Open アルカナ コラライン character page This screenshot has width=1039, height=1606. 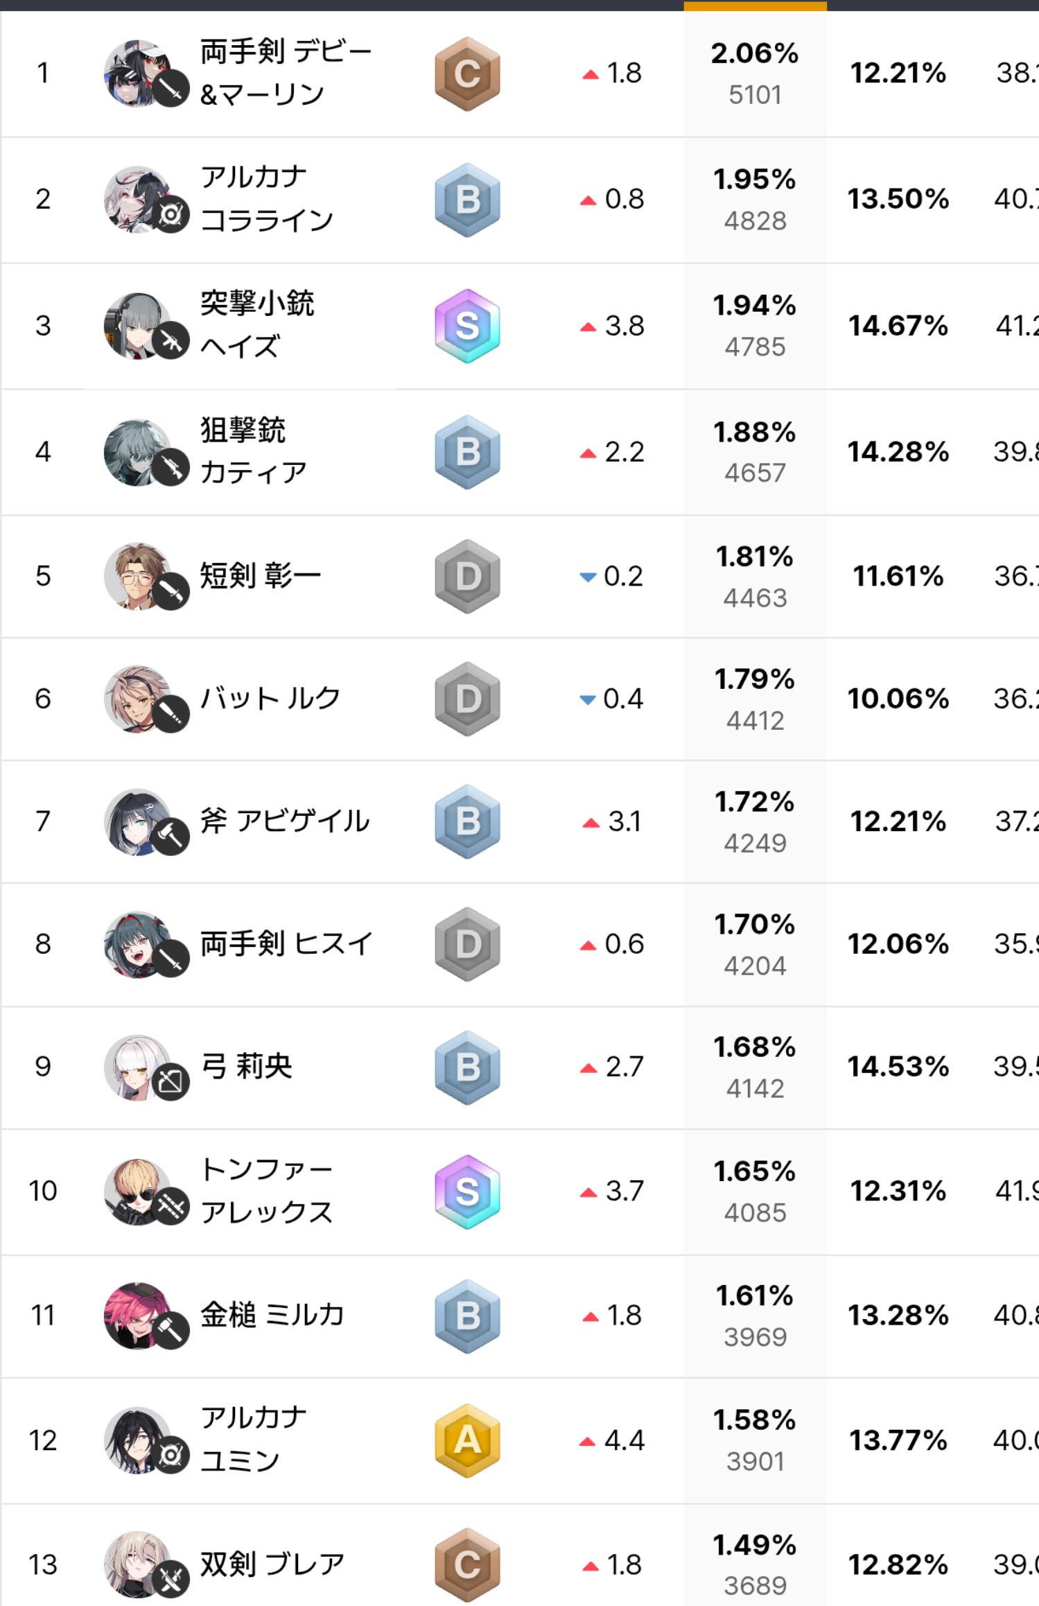pyautogui.click(x=267, y=199)
